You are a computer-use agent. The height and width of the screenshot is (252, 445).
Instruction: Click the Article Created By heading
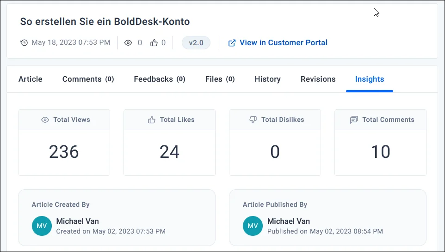61,205
